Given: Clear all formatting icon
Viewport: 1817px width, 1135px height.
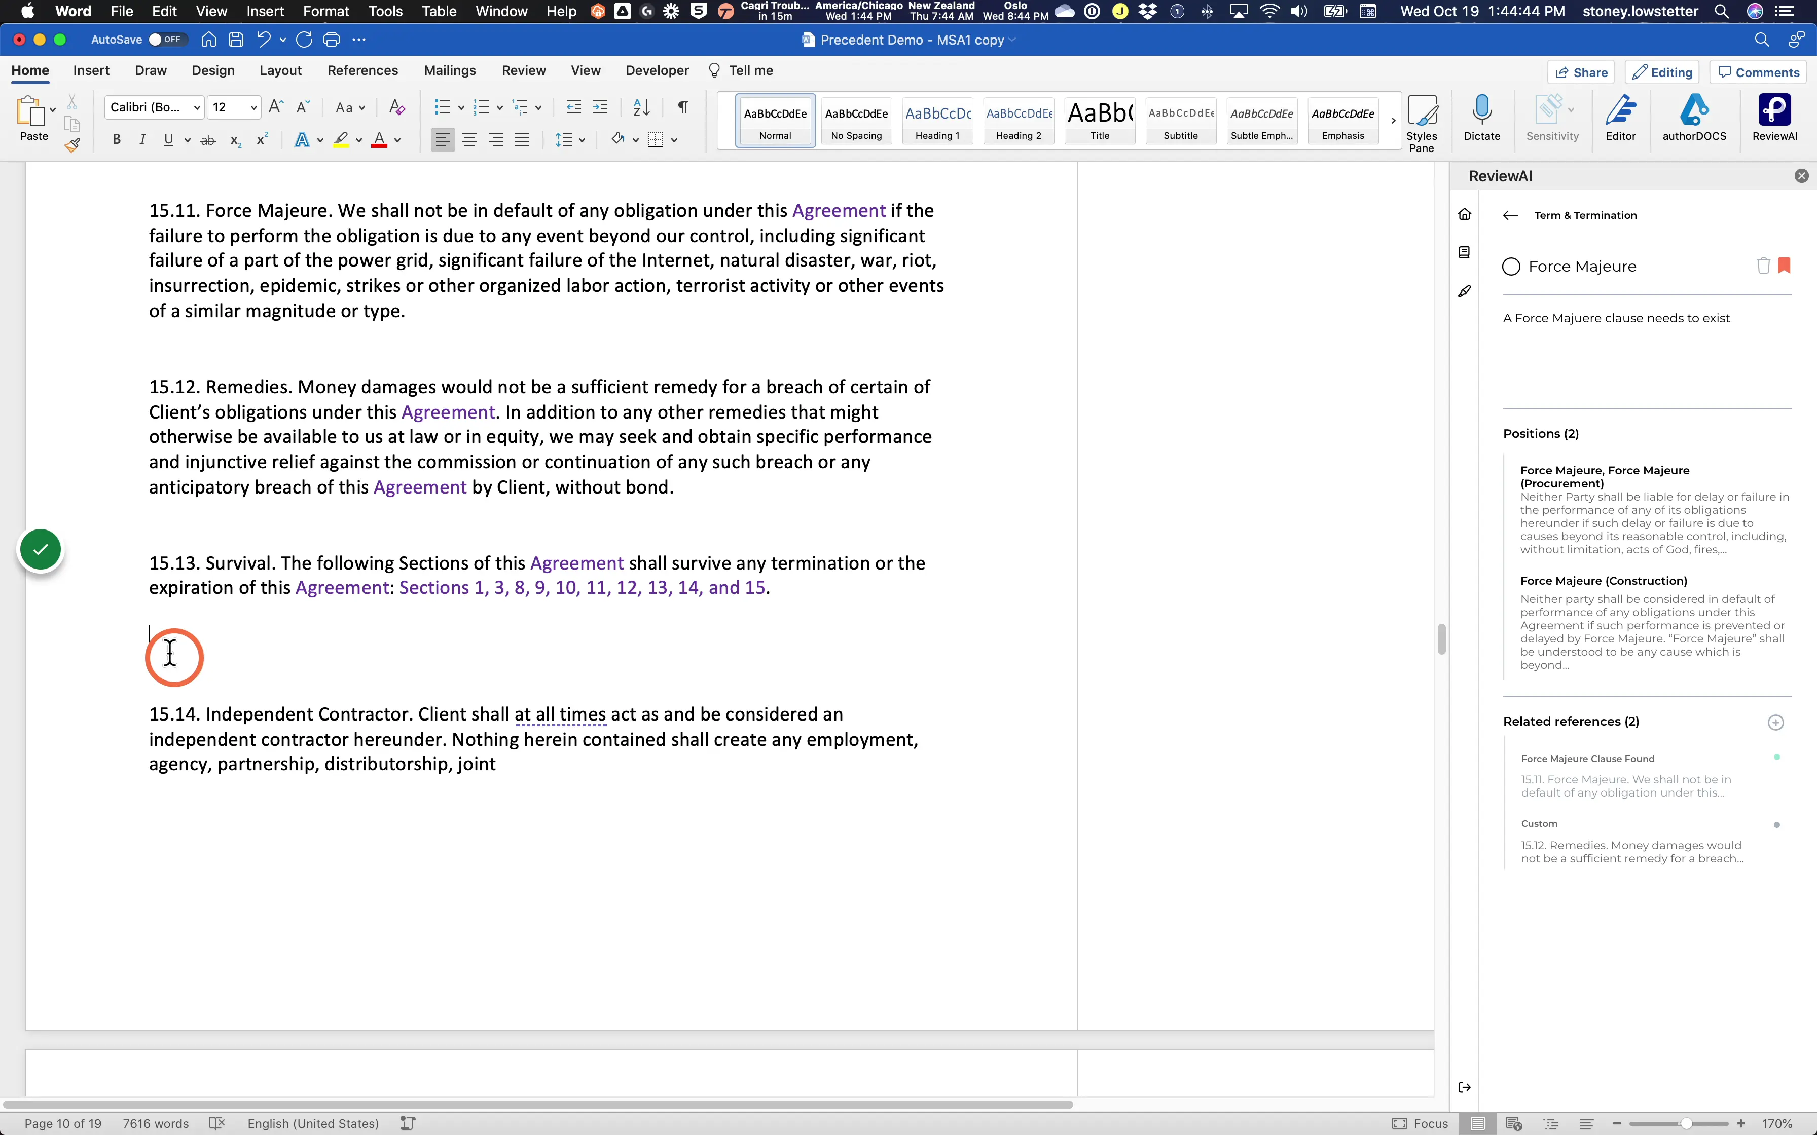Looking at the screenshot, I should 397,107.
